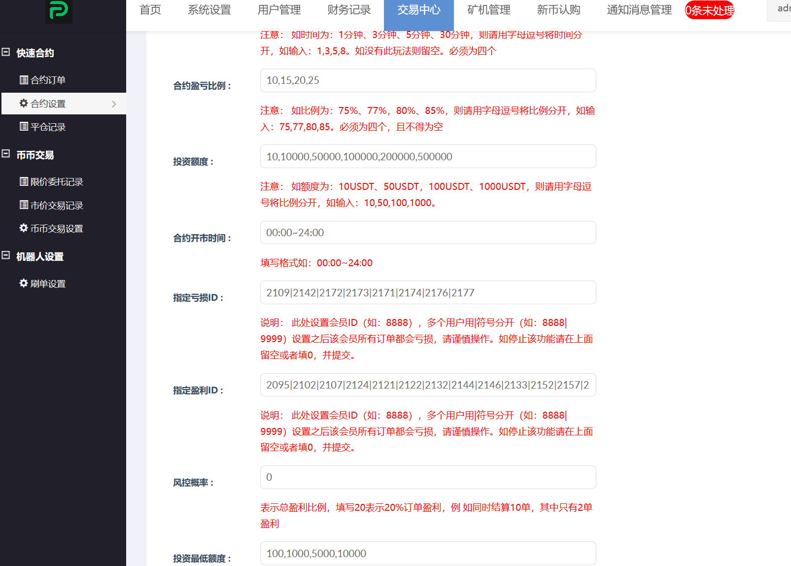Collapse the 机器人设置 sidebar section
This screenshot has height=566, width=791.
[6, 255]
